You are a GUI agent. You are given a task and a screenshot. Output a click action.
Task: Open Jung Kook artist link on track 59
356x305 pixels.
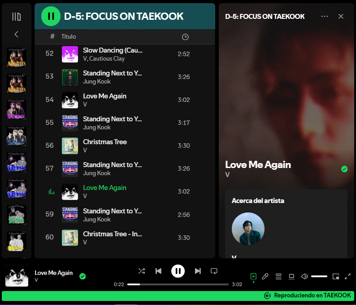pyautogui.click(x=97, y=220)
